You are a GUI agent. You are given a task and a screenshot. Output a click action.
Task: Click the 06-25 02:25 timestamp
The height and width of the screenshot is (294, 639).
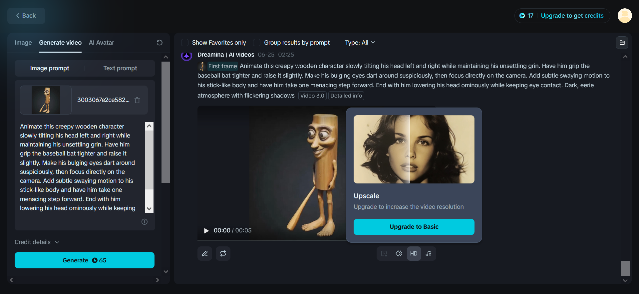click(x=276, y=55)
